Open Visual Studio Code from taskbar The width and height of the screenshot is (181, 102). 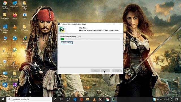pyautogui.click(x=75, y=99)
